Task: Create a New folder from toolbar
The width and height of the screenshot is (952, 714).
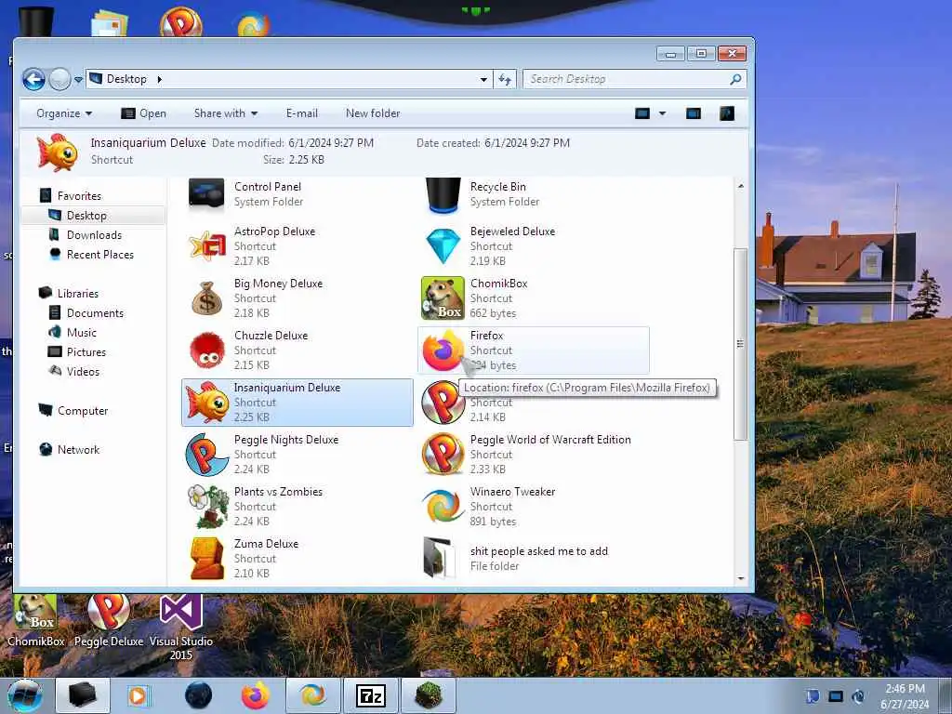Action: (x=373, y=113)
